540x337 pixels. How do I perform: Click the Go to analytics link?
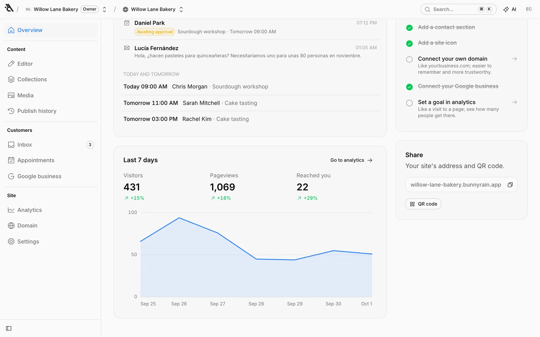(351, 160)
